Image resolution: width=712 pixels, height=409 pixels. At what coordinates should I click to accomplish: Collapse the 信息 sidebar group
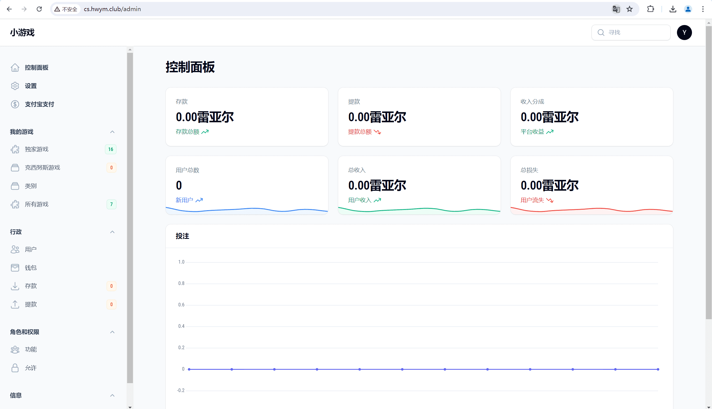click(112, 395)
